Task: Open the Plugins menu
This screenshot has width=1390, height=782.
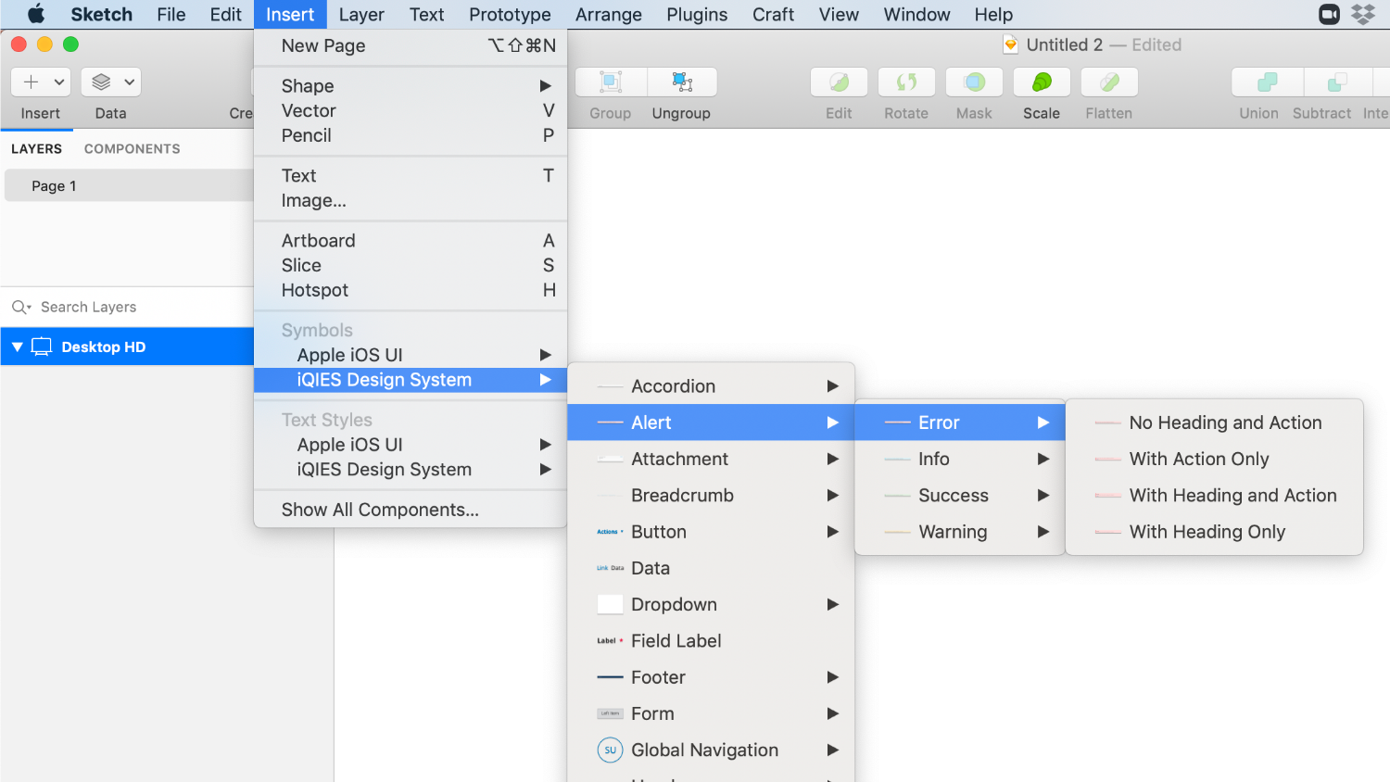Action: tap(696, 15)
